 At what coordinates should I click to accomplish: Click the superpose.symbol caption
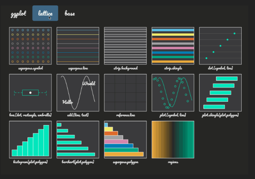point(30,68)
